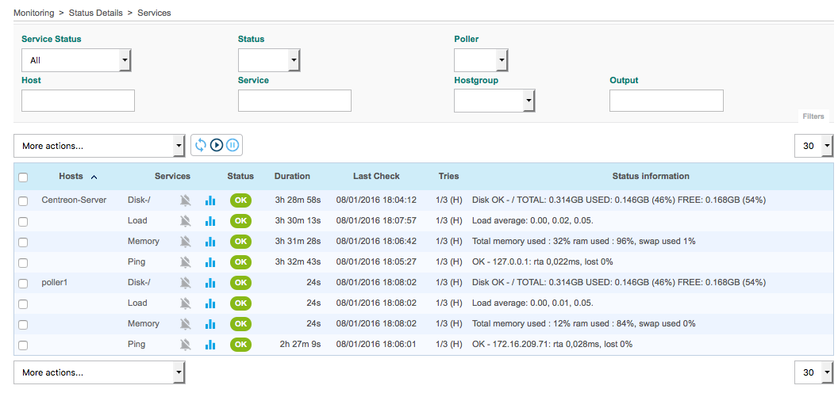Click the notification bell for poller1 Disk-/
The height and width of the screenshot is (393, 838).
click(x=186, y=283)
